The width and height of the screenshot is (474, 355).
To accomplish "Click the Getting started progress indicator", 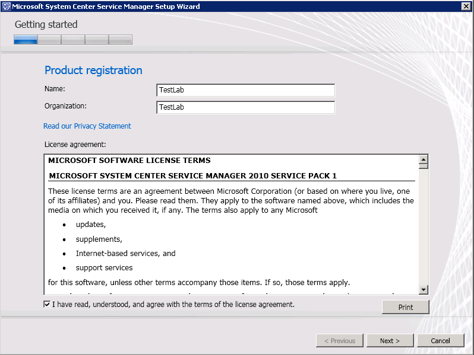I will click(x=73, y=40).
